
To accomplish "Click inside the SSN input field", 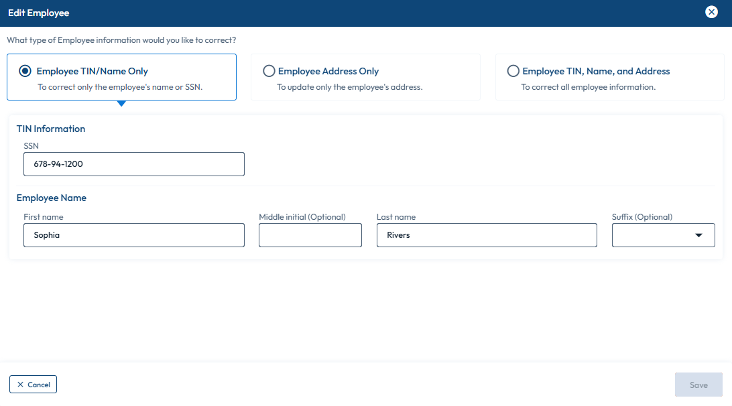I will [133, 163].
